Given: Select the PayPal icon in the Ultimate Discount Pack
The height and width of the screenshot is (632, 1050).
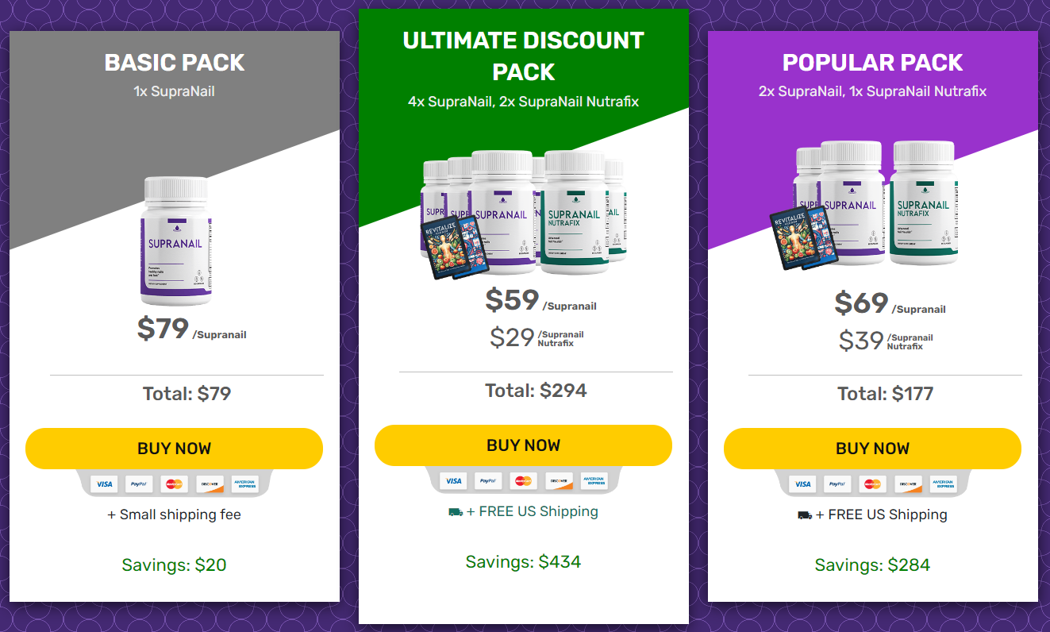Looking at the screenshot, I should 488,480.
